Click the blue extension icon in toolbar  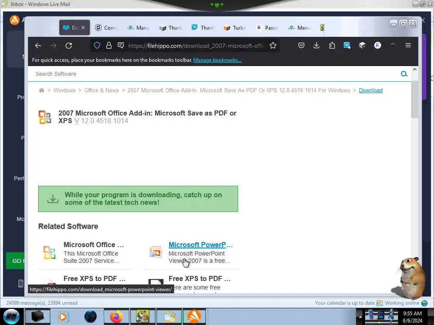coord(347,45)
